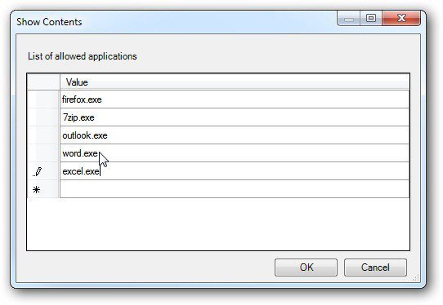Image resolution: width=443 pixels, height=305 pixels.
Task: Dismiss the dialog with the Cancel button
Action: 375,267
